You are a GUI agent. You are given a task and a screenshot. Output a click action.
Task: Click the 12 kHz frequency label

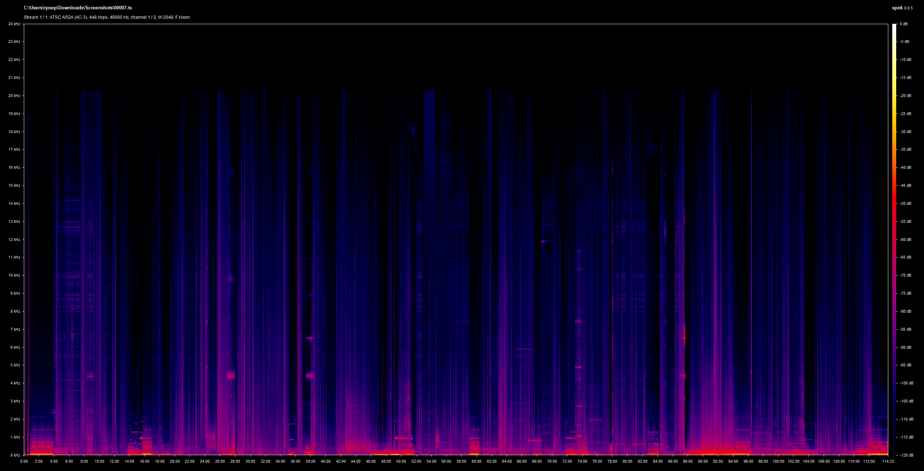point(14,239)
